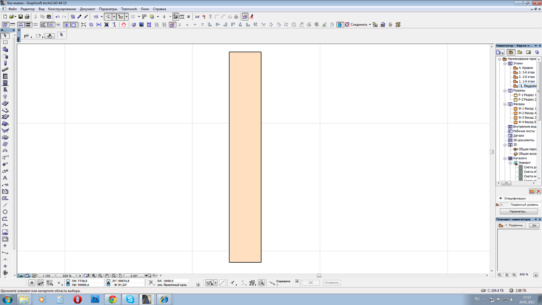Collapse the Каталоги tree node
The height and width of the screenshot is (305, 542).
click(x=505, y=158)
